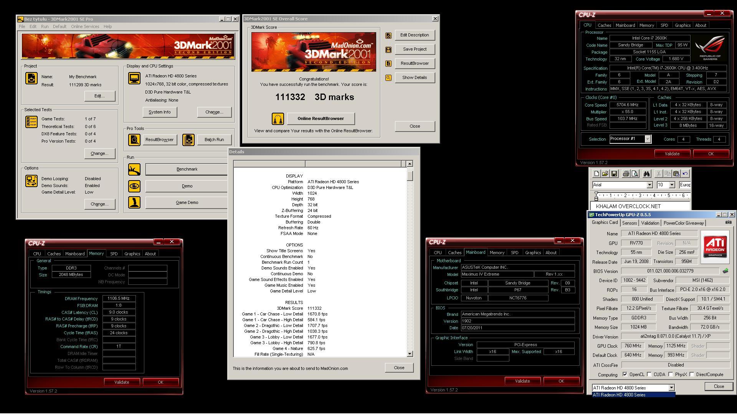Open SPD tab in CPU-Z memory window
This screenshot has height=414, width=737.
click(114, 254)
